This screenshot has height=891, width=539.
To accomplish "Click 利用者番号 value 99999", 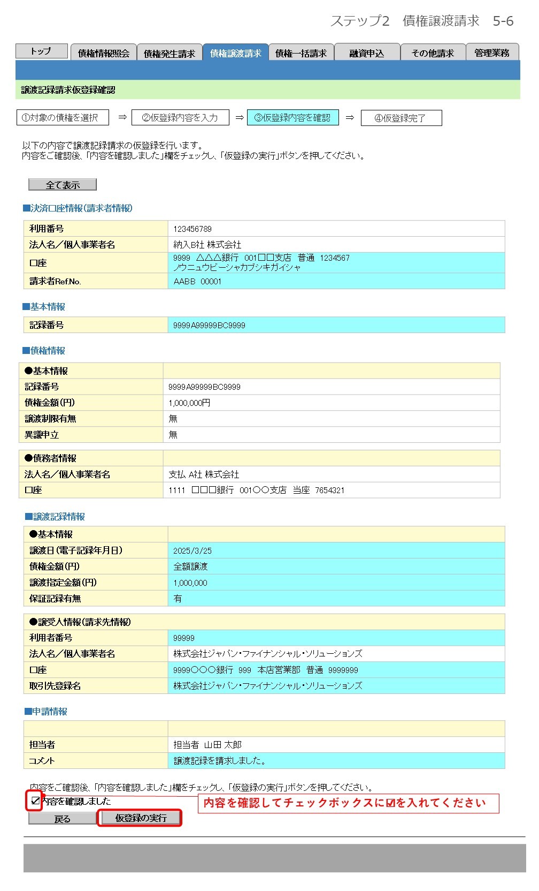I will click(184, 638).
